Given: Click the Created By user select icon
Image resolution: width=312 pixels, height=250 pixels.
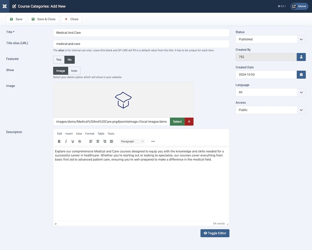Looking at the screenshot, I should pyautogui.click(x=301, y=57).
